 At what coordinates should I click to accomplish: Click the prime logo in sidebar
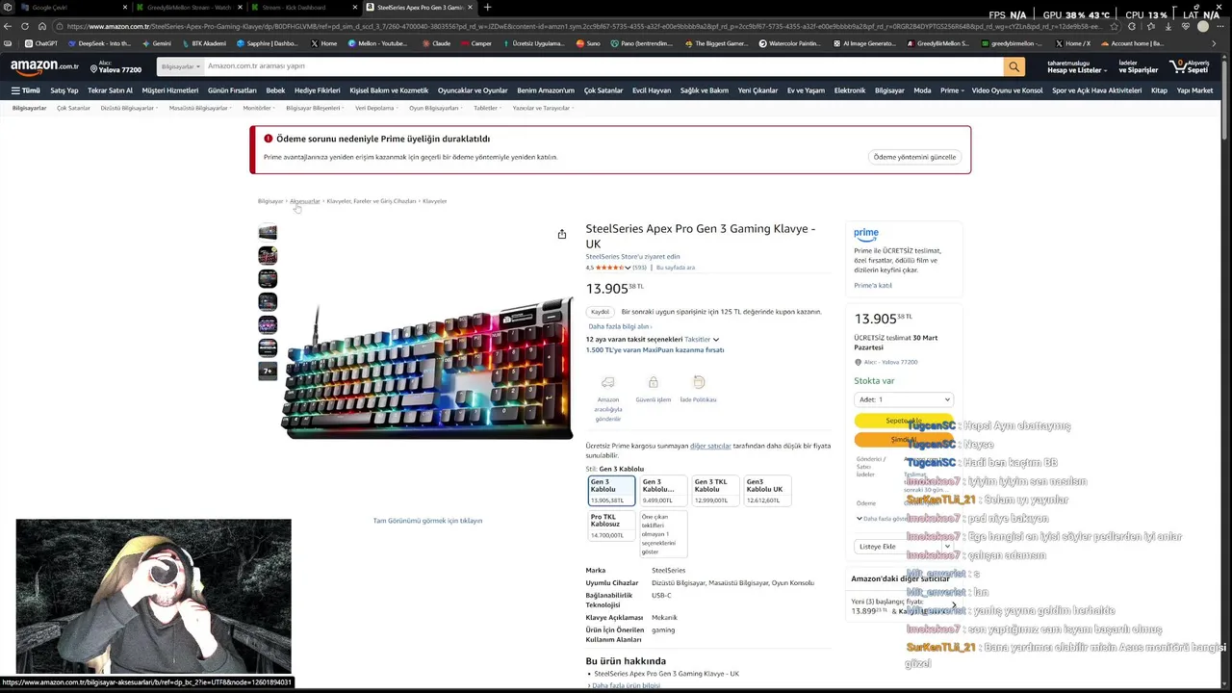[x=866, y=234]
